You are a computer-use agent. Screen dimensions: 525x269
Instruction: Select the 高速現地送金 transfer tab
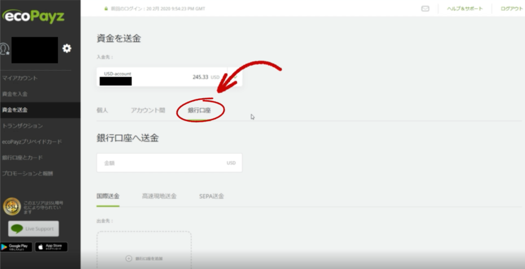pyautogui.click(x=159, y=196)
